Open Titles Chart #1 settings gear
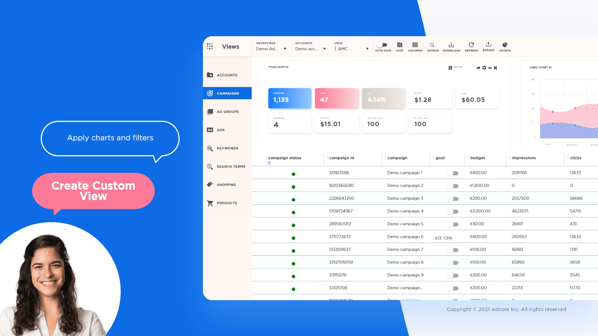The width and height of the screenshot is (598, 336). (x=484, y=68)
